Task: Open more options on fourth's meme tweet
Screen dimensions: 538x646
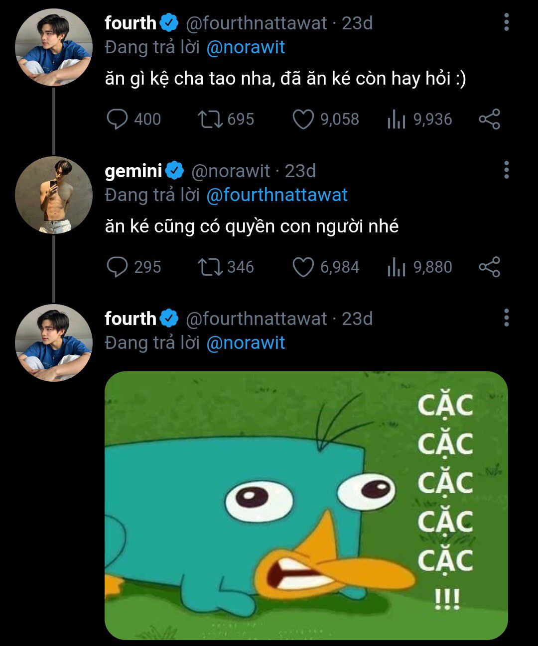Action: point(506,318)
